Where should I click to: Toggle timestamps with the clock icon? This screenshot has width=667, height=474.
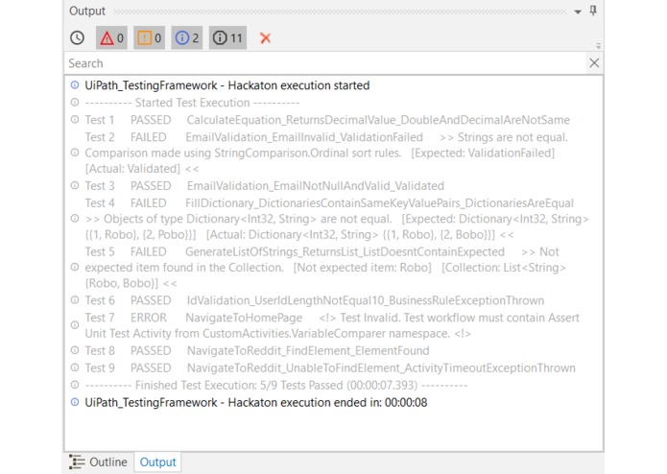[77, 37]
